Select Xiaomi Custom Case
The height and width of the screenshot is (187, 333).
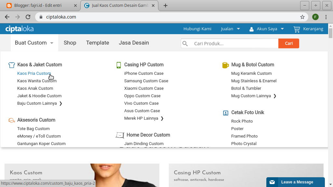click(x=144, y=88)
